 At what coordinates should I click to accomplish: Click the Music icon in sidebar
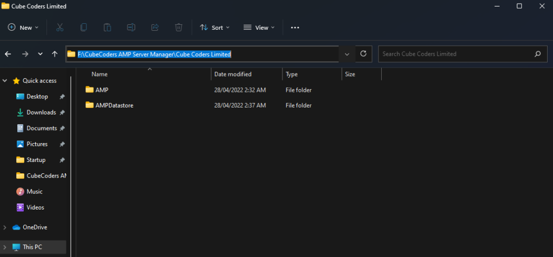pyautogui.click(x=21, y=192)
